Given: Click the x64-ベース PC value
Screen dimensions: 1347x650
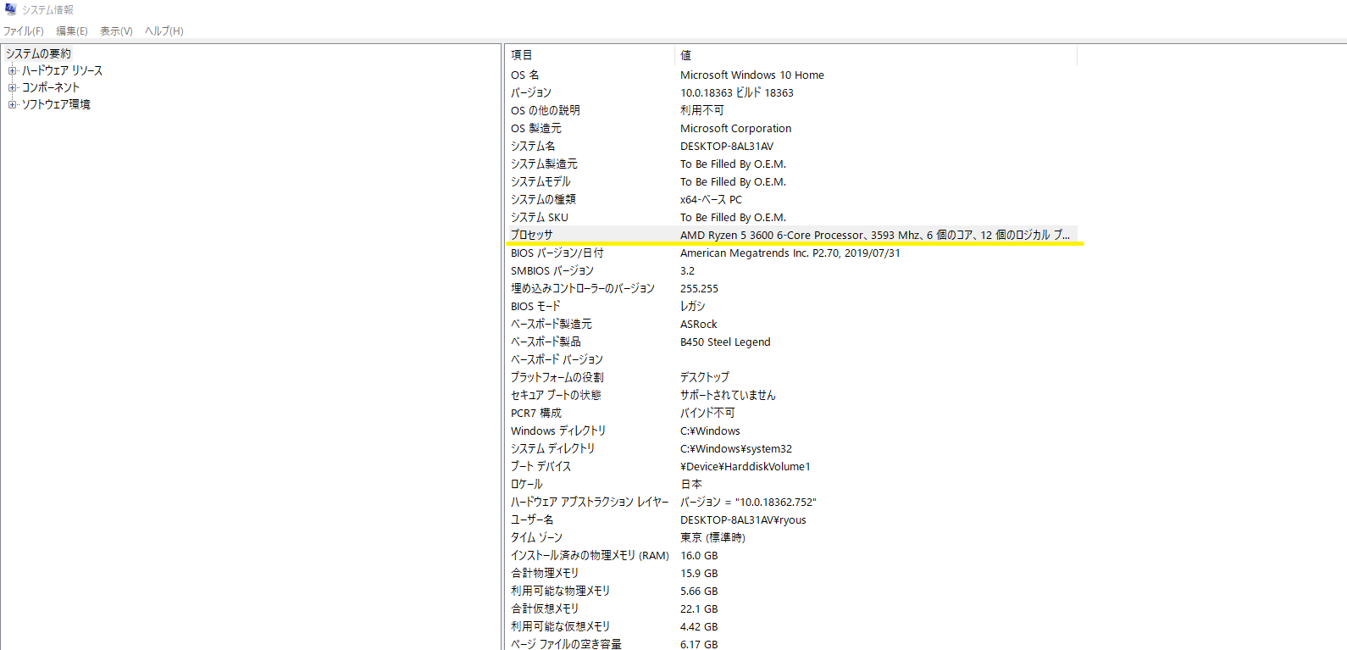Looking at the screenshot, I should point(711,199).
